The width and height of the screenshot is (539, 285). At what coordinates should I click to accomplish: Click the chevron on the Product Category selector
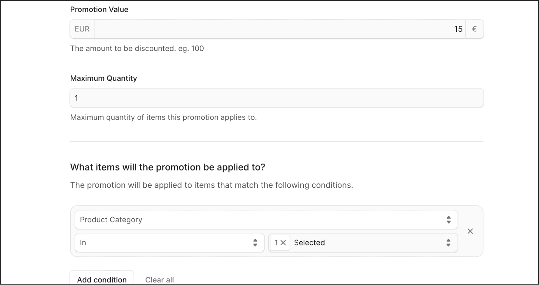(448, 220)
